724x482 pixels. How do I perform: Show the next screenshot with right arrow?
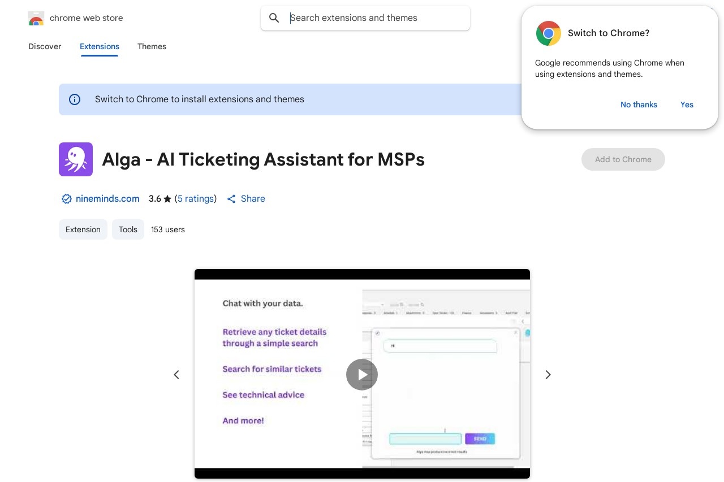pyautogui.click(x=548, y=375)
